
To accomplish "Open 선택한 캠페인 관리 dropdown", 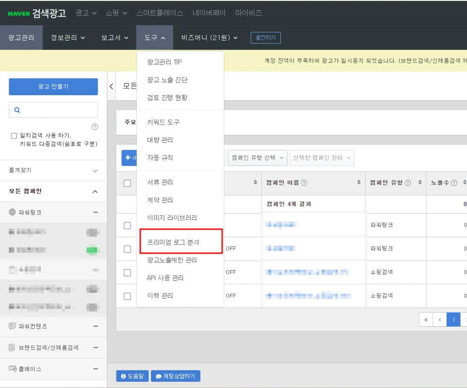I will [321, 158].
